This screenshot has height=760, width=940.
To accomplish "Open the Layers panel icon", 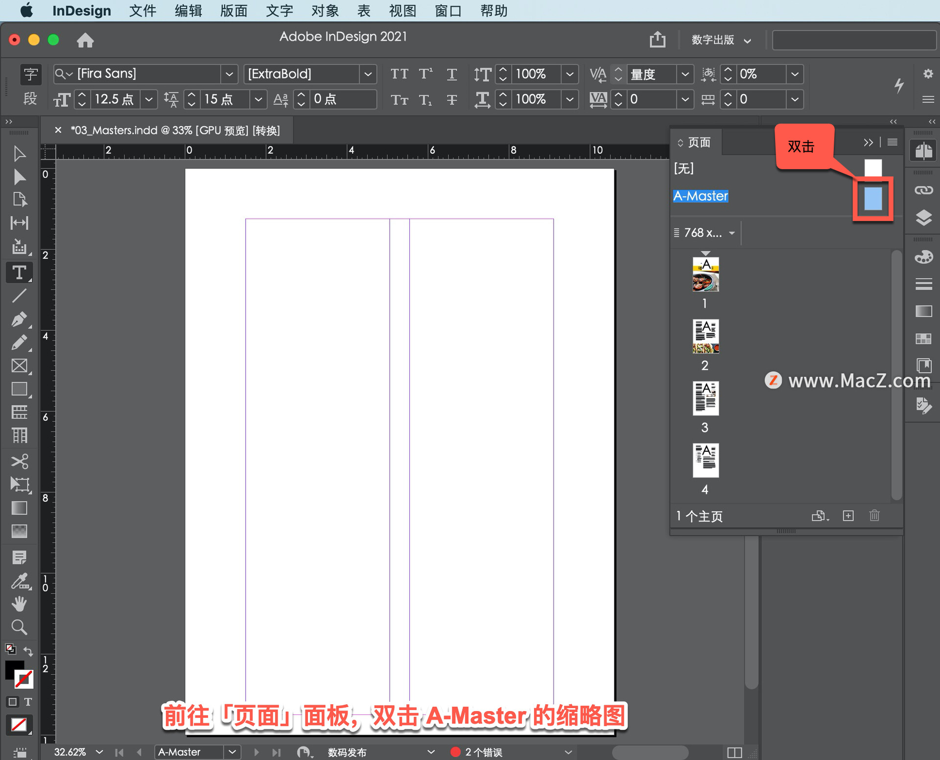I will click(x=923, y=217).
